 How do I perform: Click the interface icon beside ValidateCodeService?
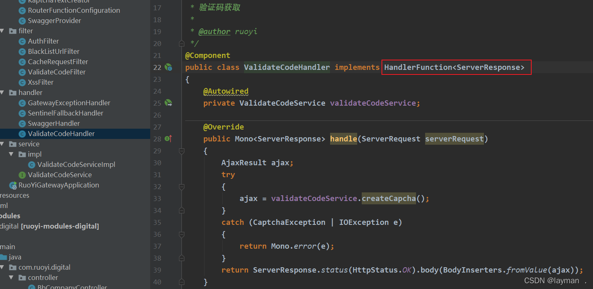tap(22, 175)
